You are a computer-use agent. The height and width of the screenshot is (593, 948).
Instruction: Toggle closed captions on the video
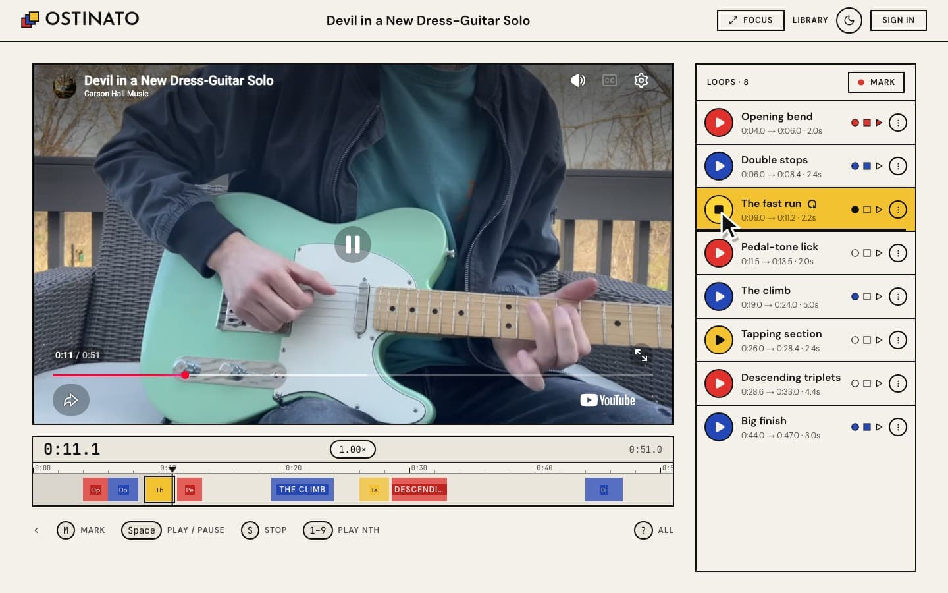pyautogui.click(x=610, y=80)
